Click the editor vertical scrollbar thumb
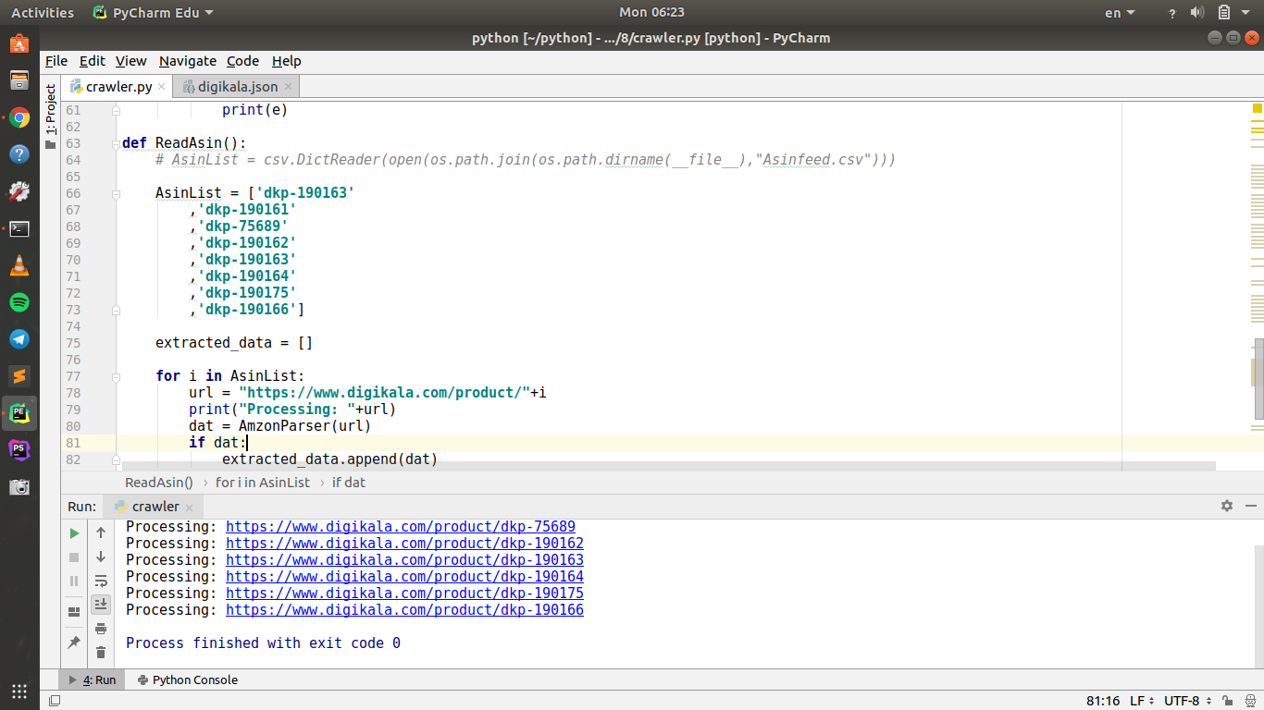The height and width of the screenshot is (710, 1264). coord(1258,377)
